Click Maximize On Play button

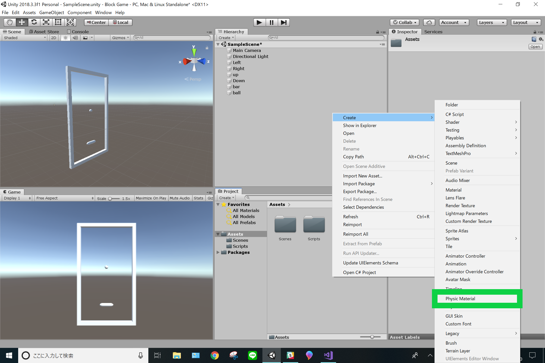pyautogui.click(x=151, y=198)
